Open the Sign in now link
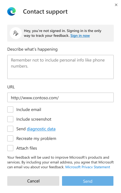Viewport: 121px width, 193px height. 80,36
